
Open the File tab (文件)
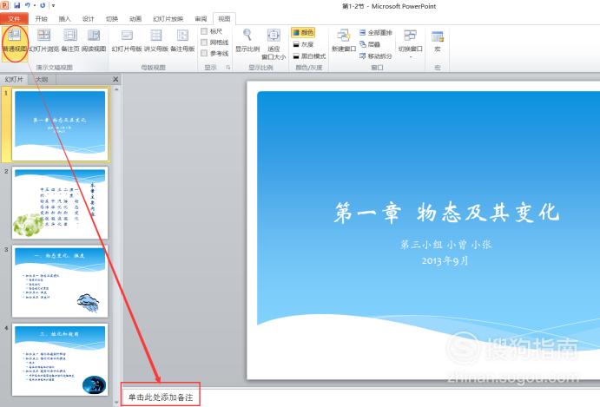(14, 19)
